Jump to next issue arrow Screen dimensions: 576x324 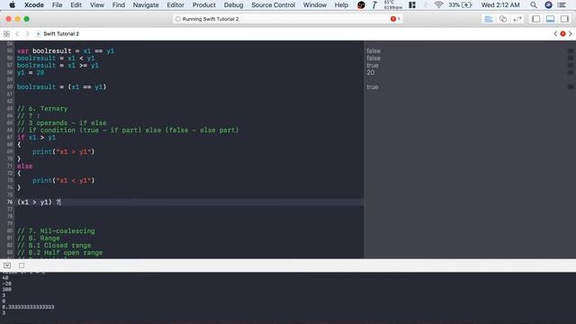tap(570, 34)
